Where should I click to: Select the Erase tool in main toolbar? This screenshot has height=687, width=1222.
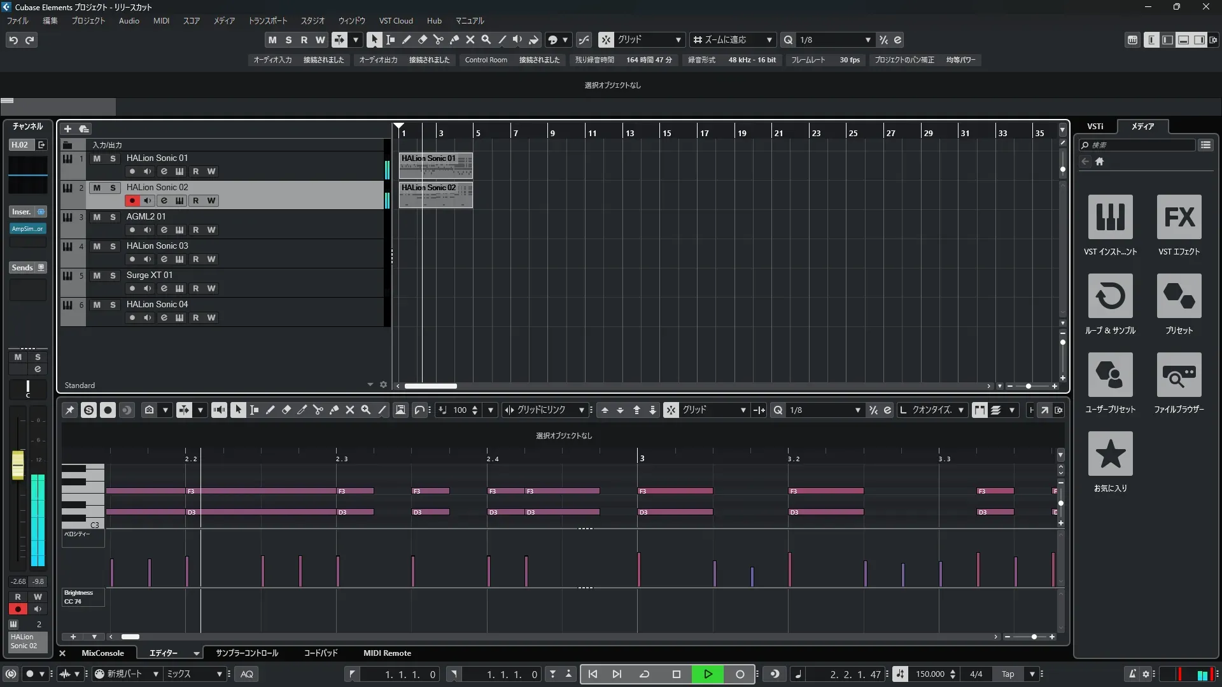pyautogui.click(x=422, y=39)
